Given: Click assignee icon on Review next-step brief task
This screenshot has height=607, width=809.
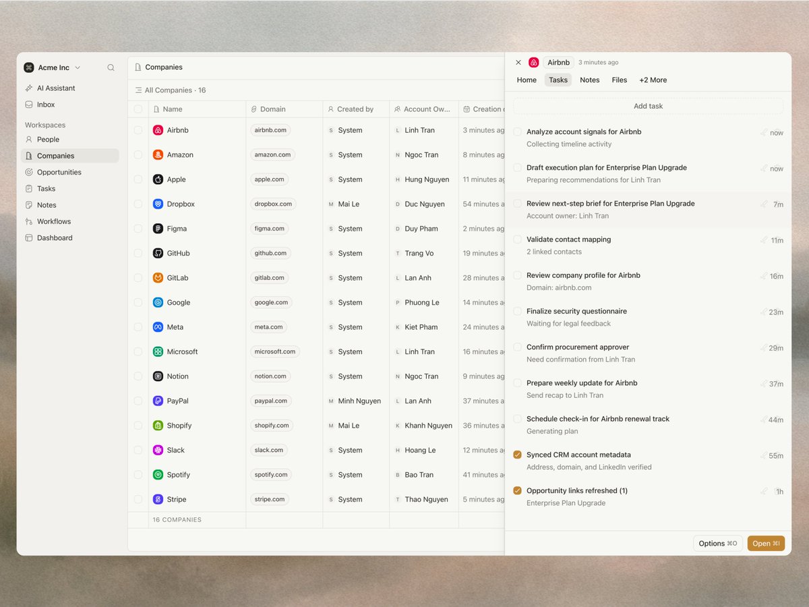Looking at the screenshot, I should [764, 204].
